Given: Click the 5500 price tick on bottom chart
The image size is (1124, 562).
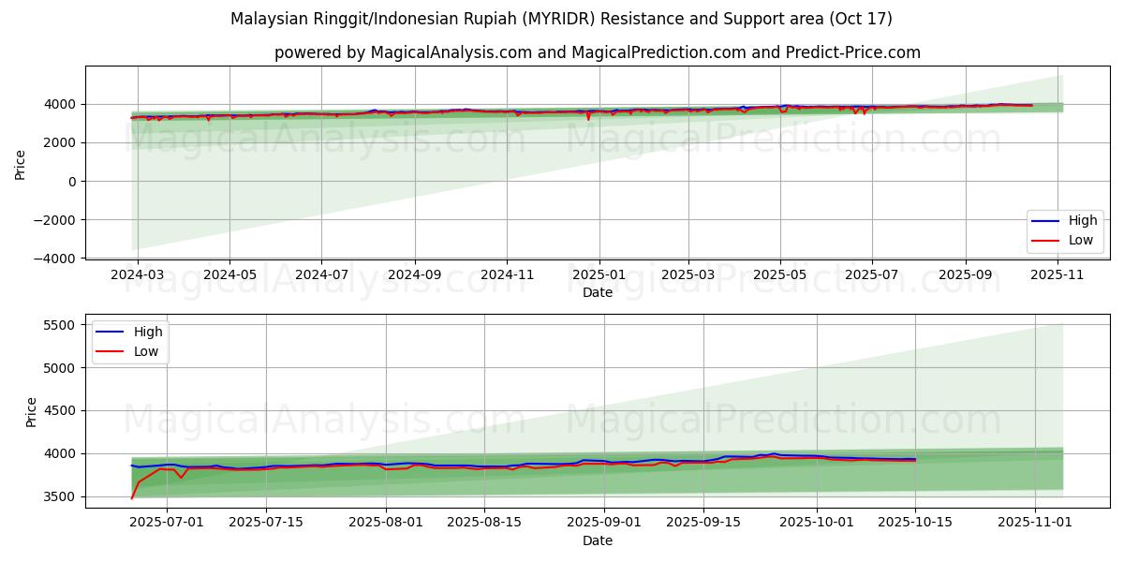Looking at the screenshot, I should click(60, 325).
